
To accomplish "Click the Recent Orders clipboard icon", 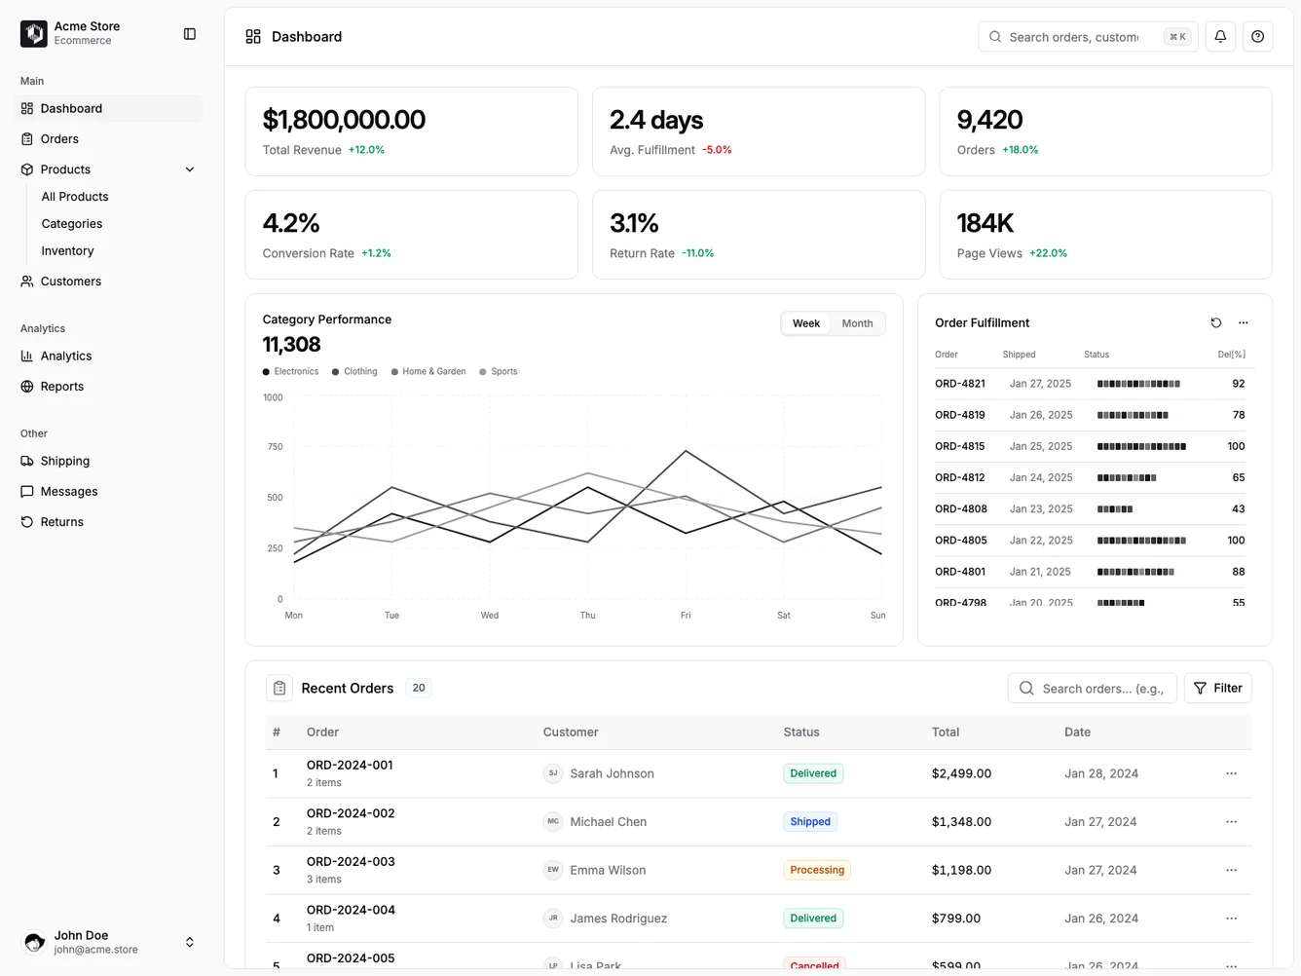I will pos(279,688).
